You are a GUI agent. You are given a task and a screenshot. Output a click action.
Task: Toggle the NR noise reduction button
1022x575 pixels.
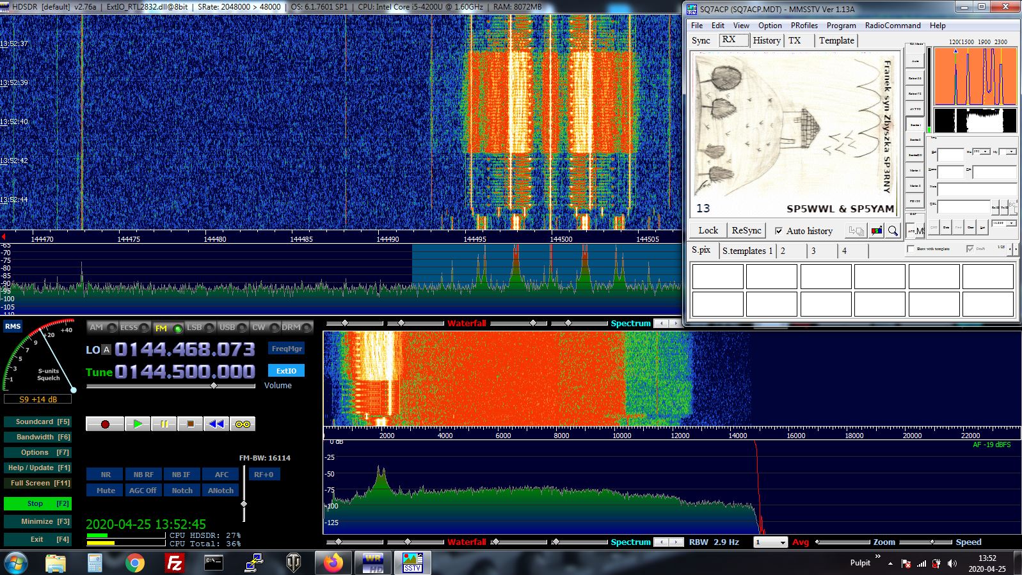(x=106, y=475)
